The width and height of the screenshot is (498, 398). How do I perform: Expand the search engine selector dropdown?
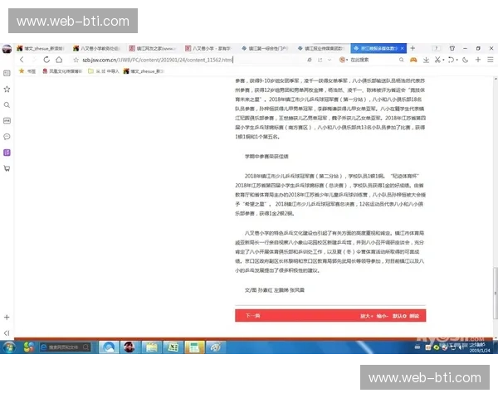pyautogui.click(x=347, y=60)
